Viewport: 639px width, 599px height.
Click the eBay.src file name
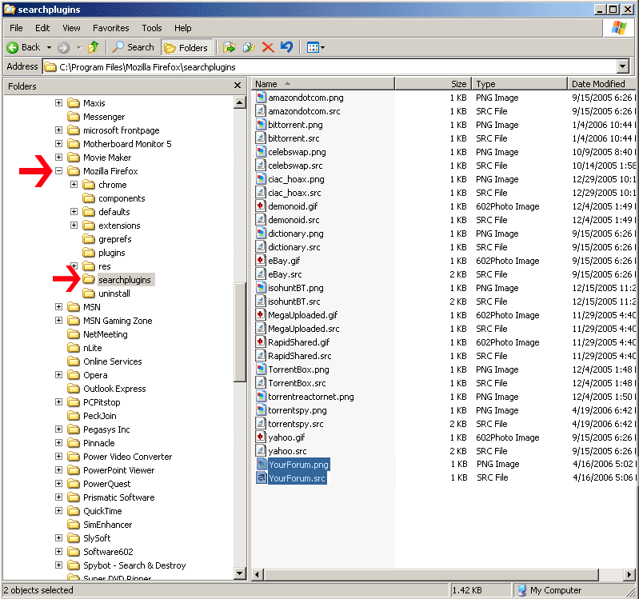tap(285, 274)
